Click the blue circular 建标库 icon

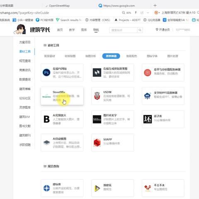click(46, 188)
